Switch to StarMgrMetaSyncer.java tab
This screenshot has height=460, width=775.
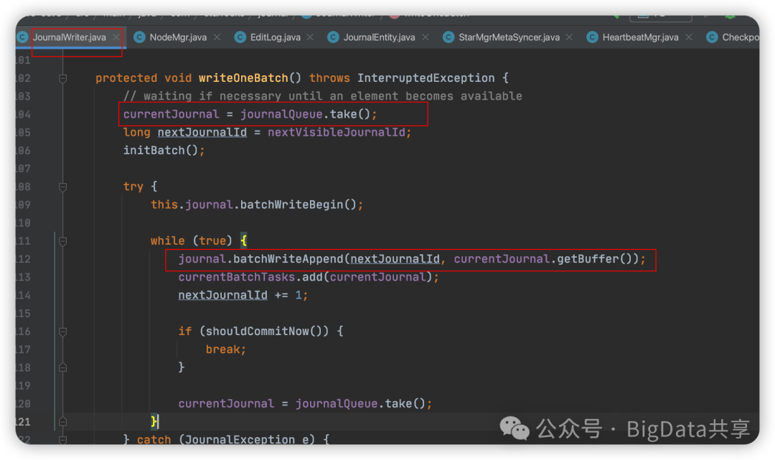pos(509,37)
